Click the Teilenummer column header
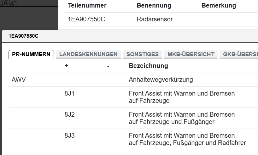Image resolution: width=258 pixels, height=155 pixels. pyautogui.click(x=87, y=6)
